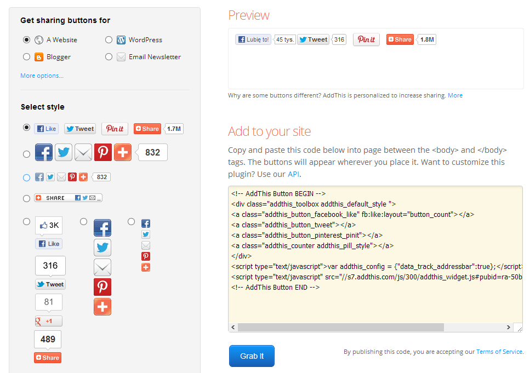
Task: Click the large email icon in horizontal row
Action: tap(83, 152)
